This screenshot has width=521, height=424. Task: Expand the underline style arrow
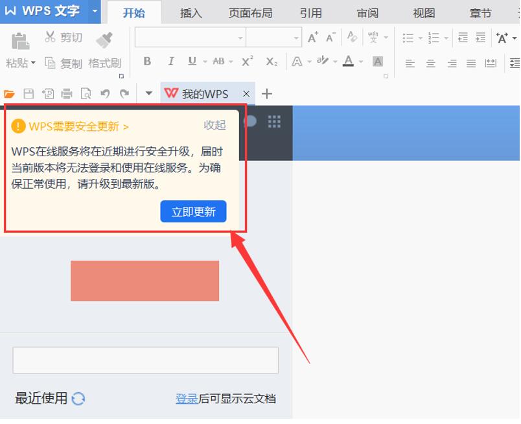coord(205,62)
